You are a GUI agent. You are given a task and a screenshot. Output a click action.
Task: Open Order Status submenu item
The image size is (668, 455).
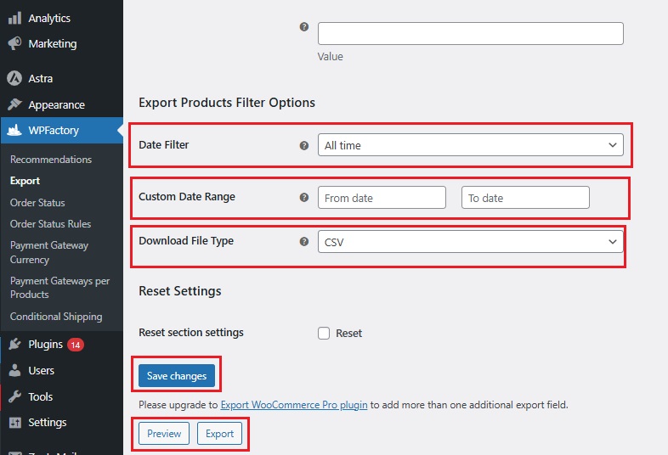(37, 203)
